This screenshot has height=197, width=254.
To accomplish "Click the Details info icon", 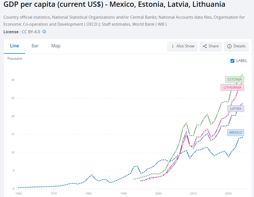I will click(x=229, y=46).
